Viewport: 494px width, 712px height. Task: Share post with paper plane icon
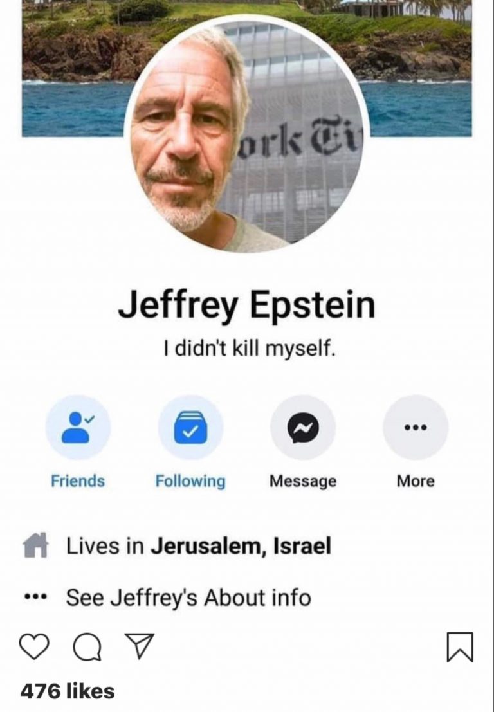coord(140,646)
